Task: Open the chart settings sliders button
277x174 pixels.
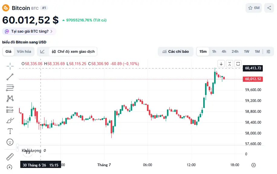Action: click(268, 52)
